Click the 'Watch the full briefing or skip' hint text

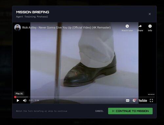pyautogui.click(x=42, y=111)
